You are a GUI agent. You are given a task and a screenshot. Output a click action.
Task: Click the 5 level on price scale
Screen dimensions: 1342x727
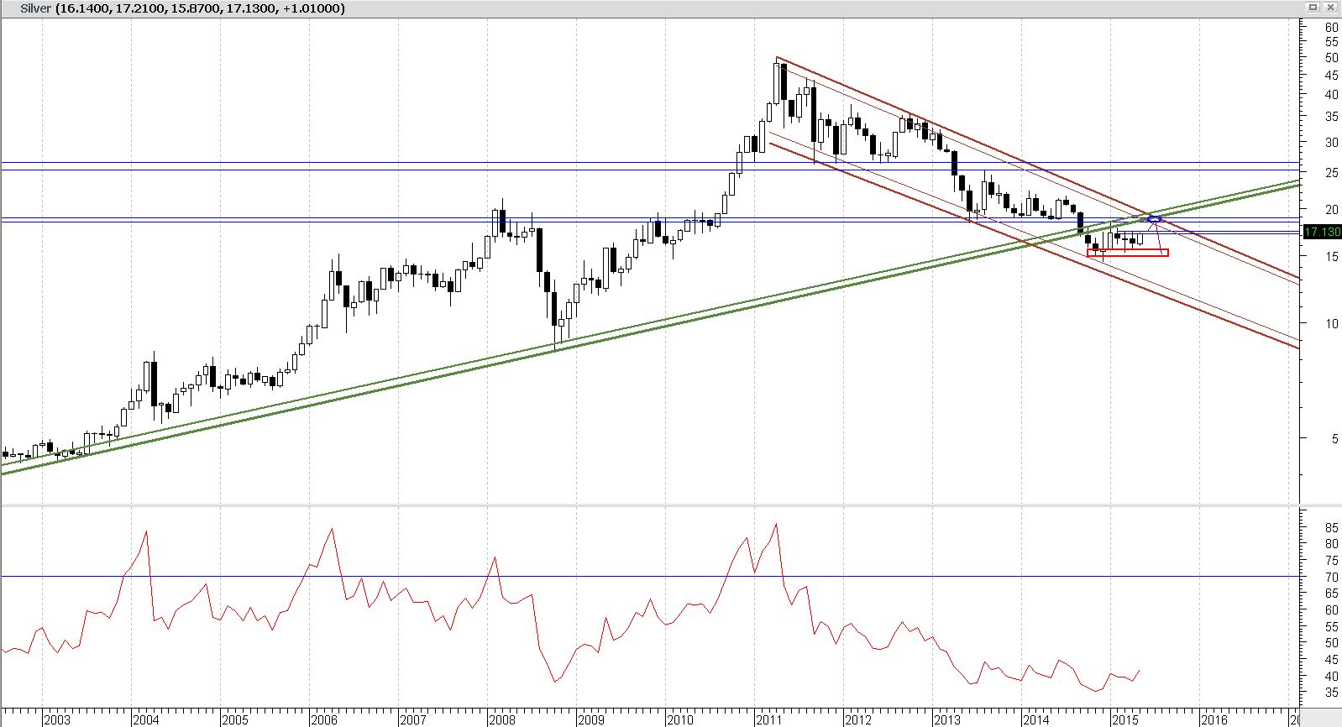coord(1334,438)
